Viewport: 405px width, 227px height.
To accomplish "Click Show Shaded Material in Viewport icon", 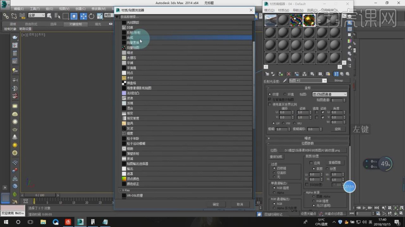I will click(328, 74).
